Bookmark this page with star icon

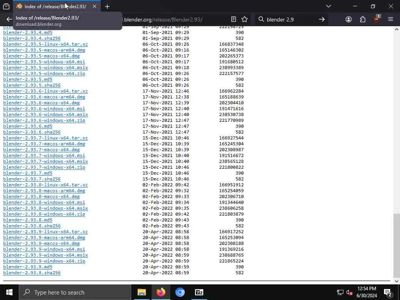pyautogui.click(x=245, y=20)
